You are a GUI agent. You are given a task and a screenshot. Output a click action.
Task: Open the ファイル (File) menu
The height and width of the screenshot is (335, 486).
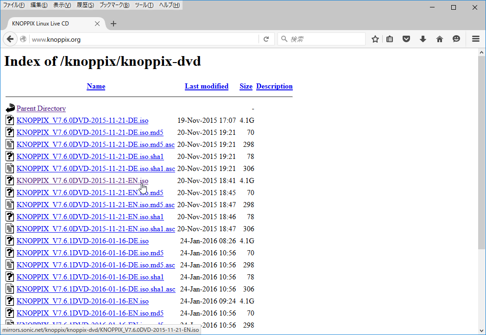pos(13,5)
